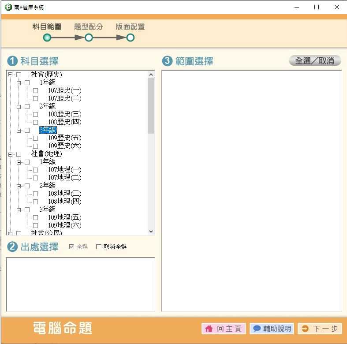The width and height of the screenshot is (347, 344).
Task: Check the 社會(地理) checkbox
Action: click(x=19, y=154)
